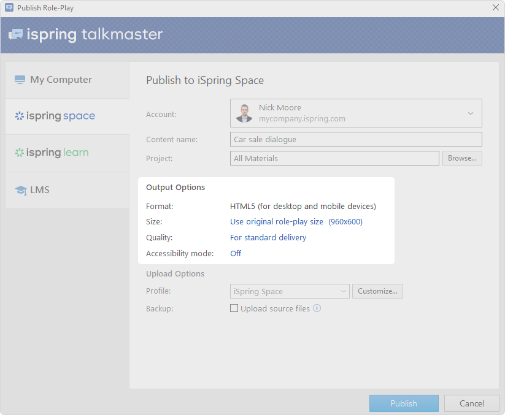505x415 pixels.
Task: Enable the Upload source files checkbox
Action: coord(234,308)
